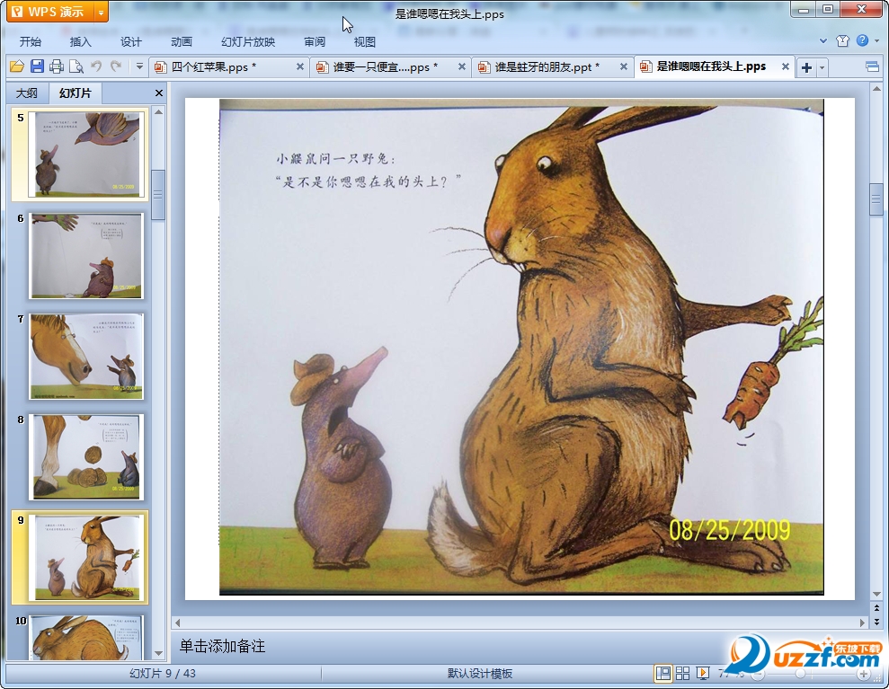
Task: Open Print Preview from quick toolbar
Action: coord(76,66)
